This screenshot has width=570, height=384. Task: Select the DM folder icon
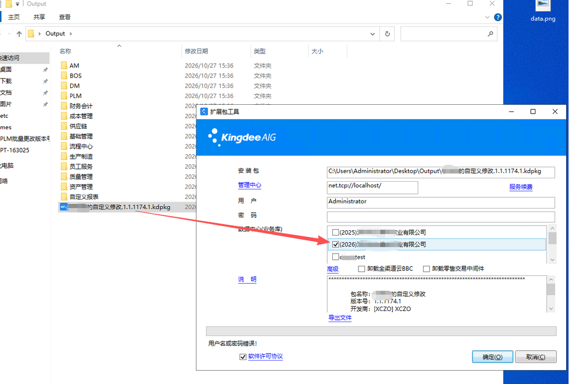[64, 86]
